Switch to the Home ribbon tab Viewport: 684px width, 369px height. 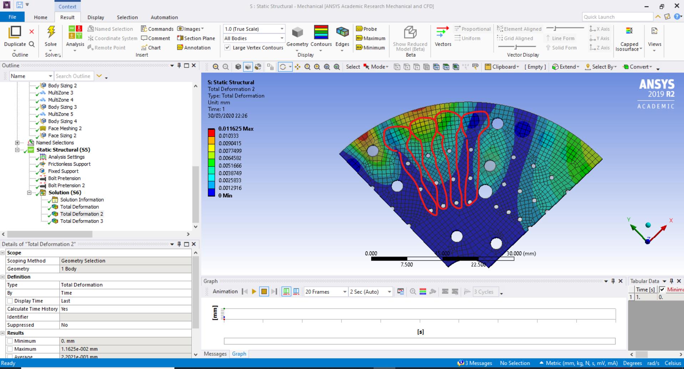(41, 17)
